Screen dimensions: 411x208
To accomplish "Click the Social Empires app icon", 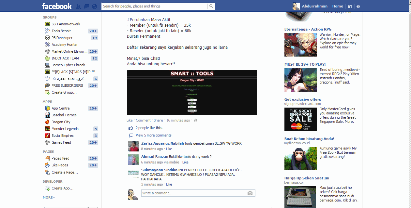I will coord(47,136).
